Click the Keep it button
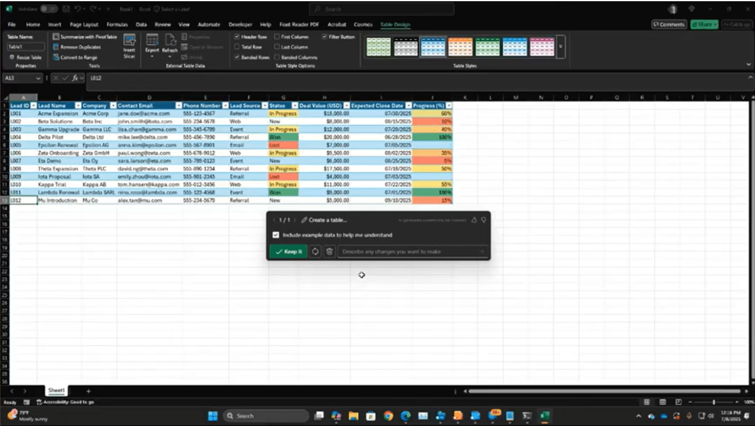 [x=288, y=251]
